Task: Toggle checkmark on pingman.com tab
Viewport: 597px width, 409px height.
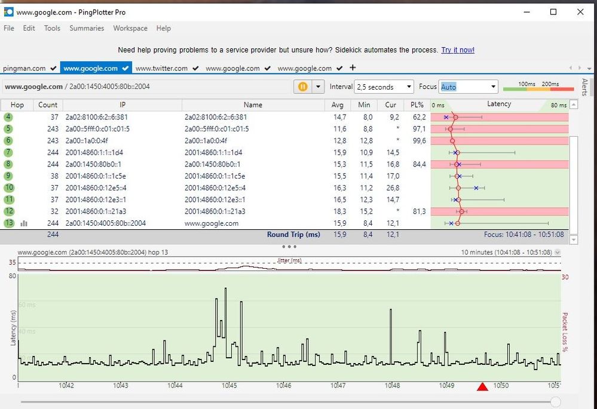Action: pyautogui.click(x=53, y=69)
